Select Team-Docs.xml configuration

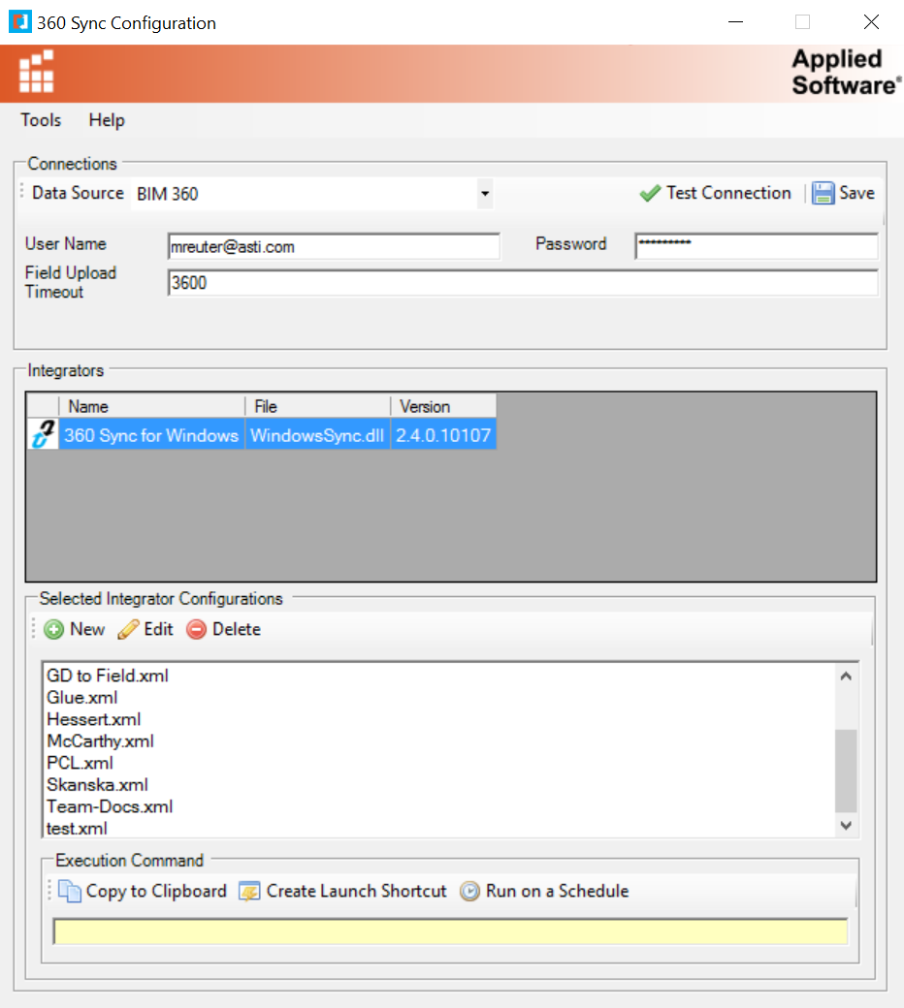click(110, 806)
